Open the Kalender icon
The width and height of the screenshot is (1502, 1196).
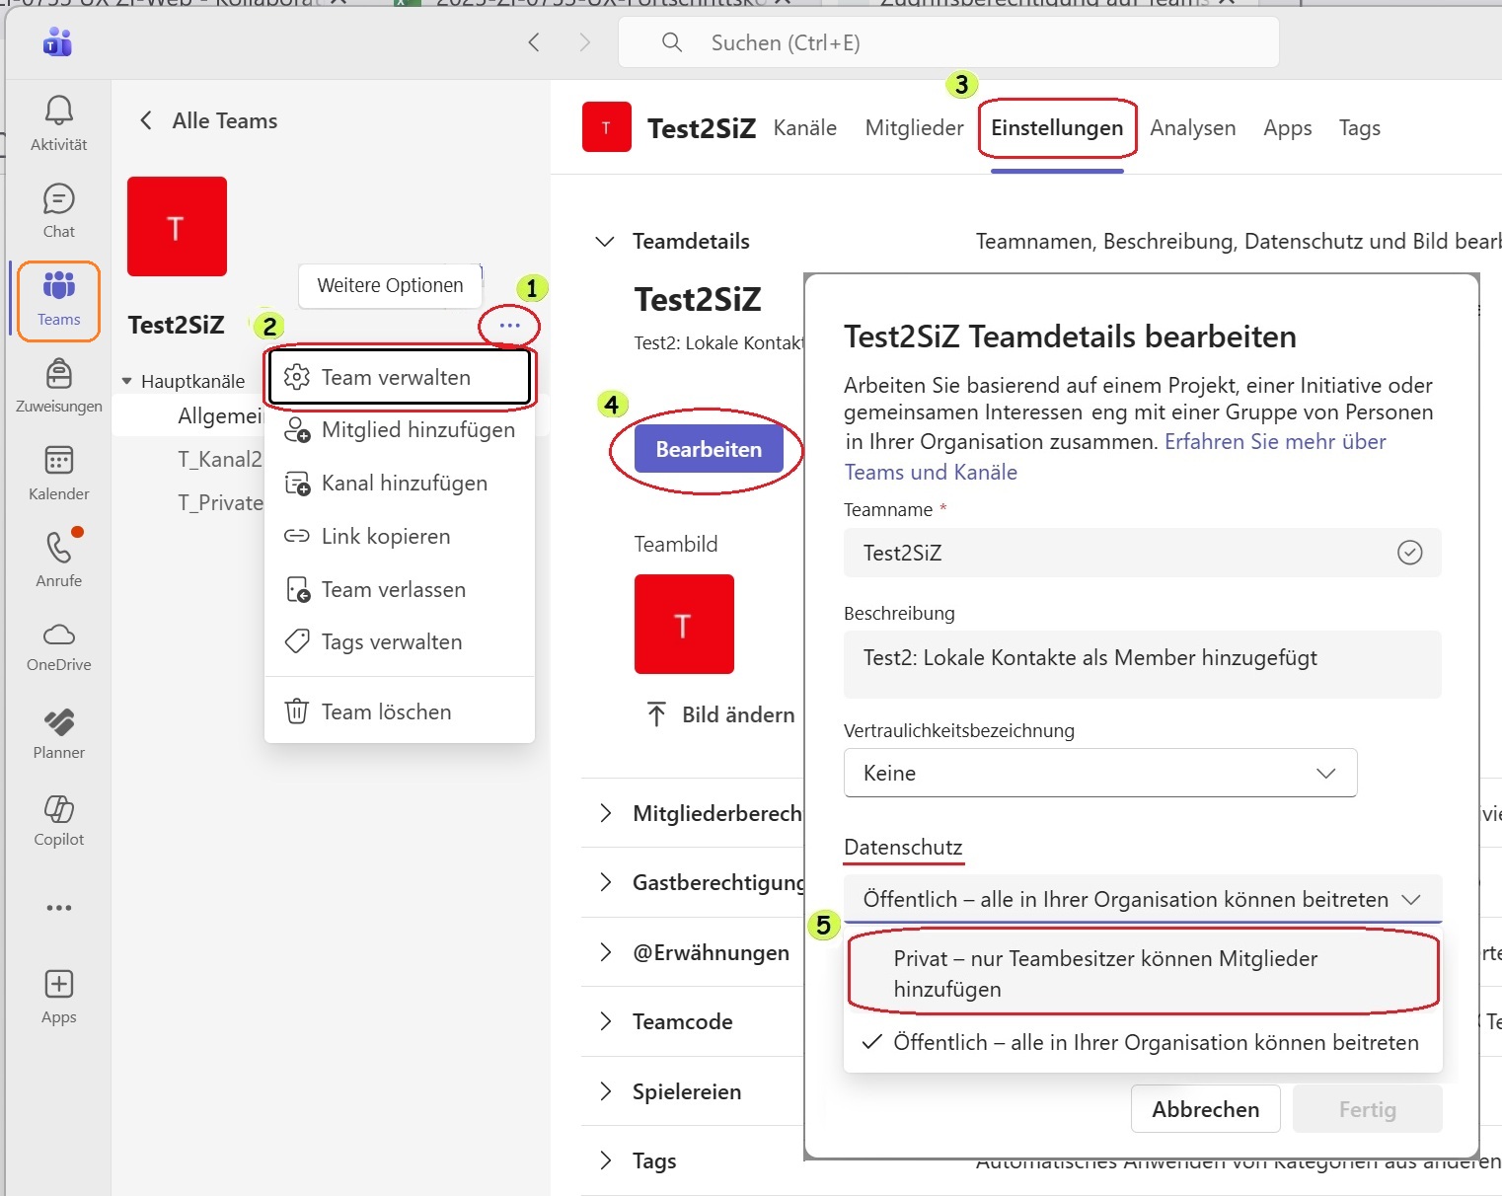(x=58, y=461)
